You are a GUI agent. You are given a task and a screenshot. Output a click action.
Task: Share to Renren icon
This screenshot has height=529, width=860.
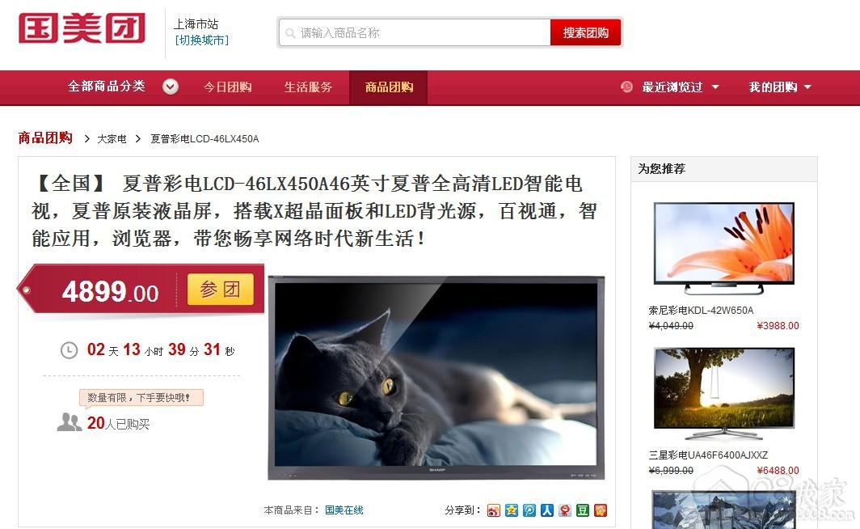[x=547, y=510]
